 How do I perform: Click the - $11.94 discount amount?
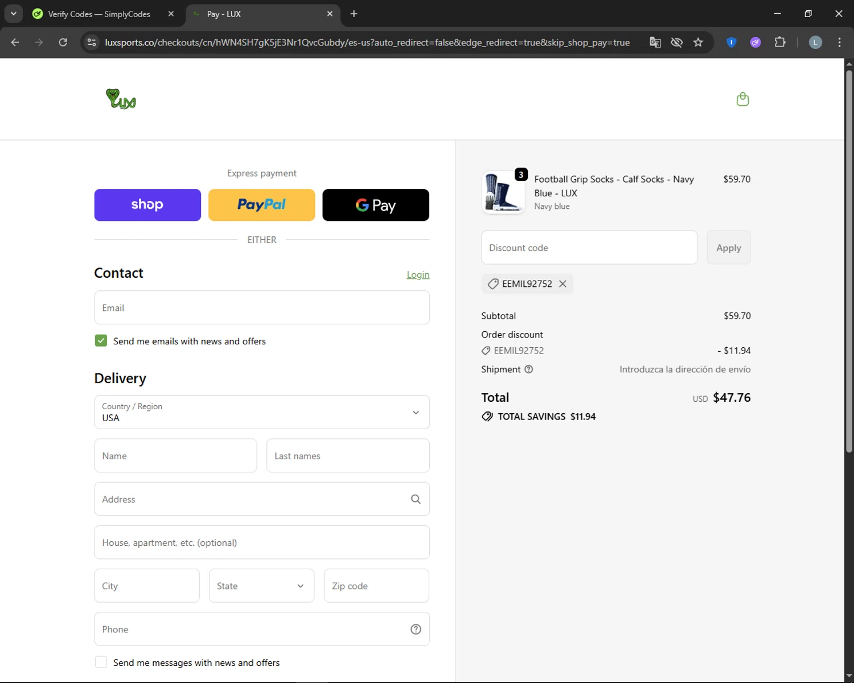[x=734, y=351]
